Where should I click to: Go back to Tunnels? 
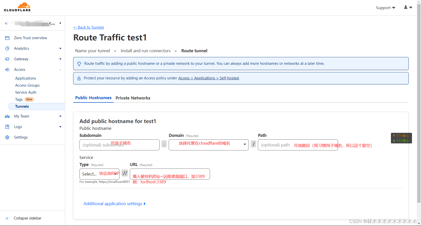click(88, 27)
